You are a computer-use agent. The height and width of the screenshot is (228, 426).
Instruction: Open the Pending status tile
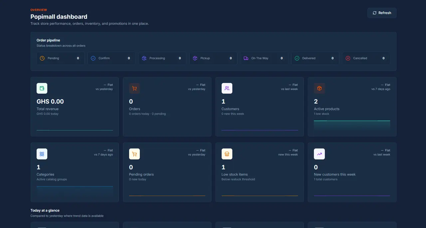pyautogui.click(x=61, y=58)
